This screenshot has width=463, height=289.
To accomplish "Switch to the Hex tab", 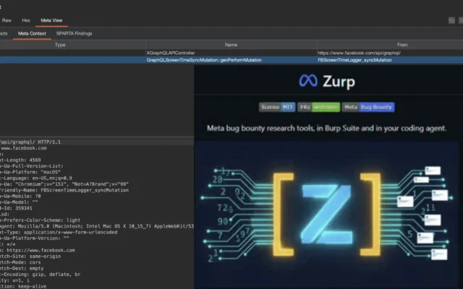I will [26, 20].
